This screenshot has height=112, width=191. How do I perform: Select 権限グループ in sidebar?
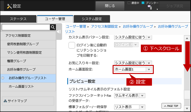point(28,61)
